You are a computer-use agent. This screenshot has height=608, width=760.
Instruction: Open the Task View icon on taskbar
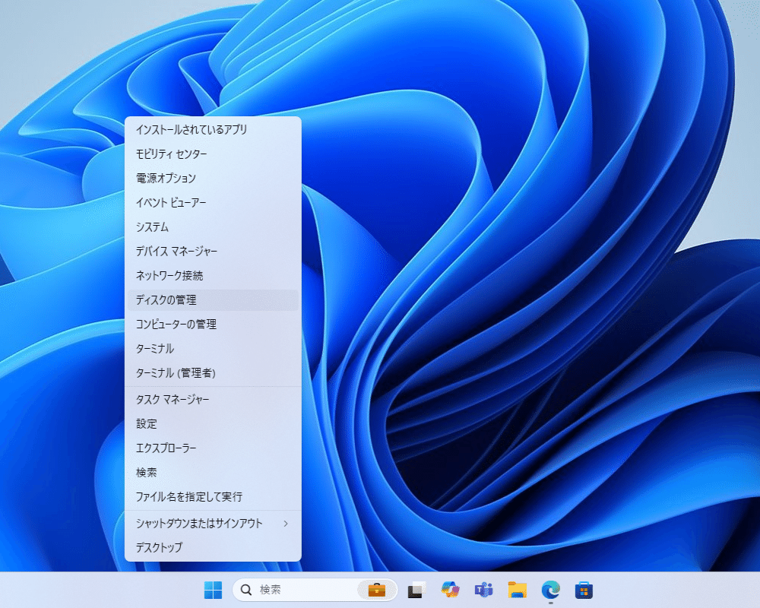(416, 590)
